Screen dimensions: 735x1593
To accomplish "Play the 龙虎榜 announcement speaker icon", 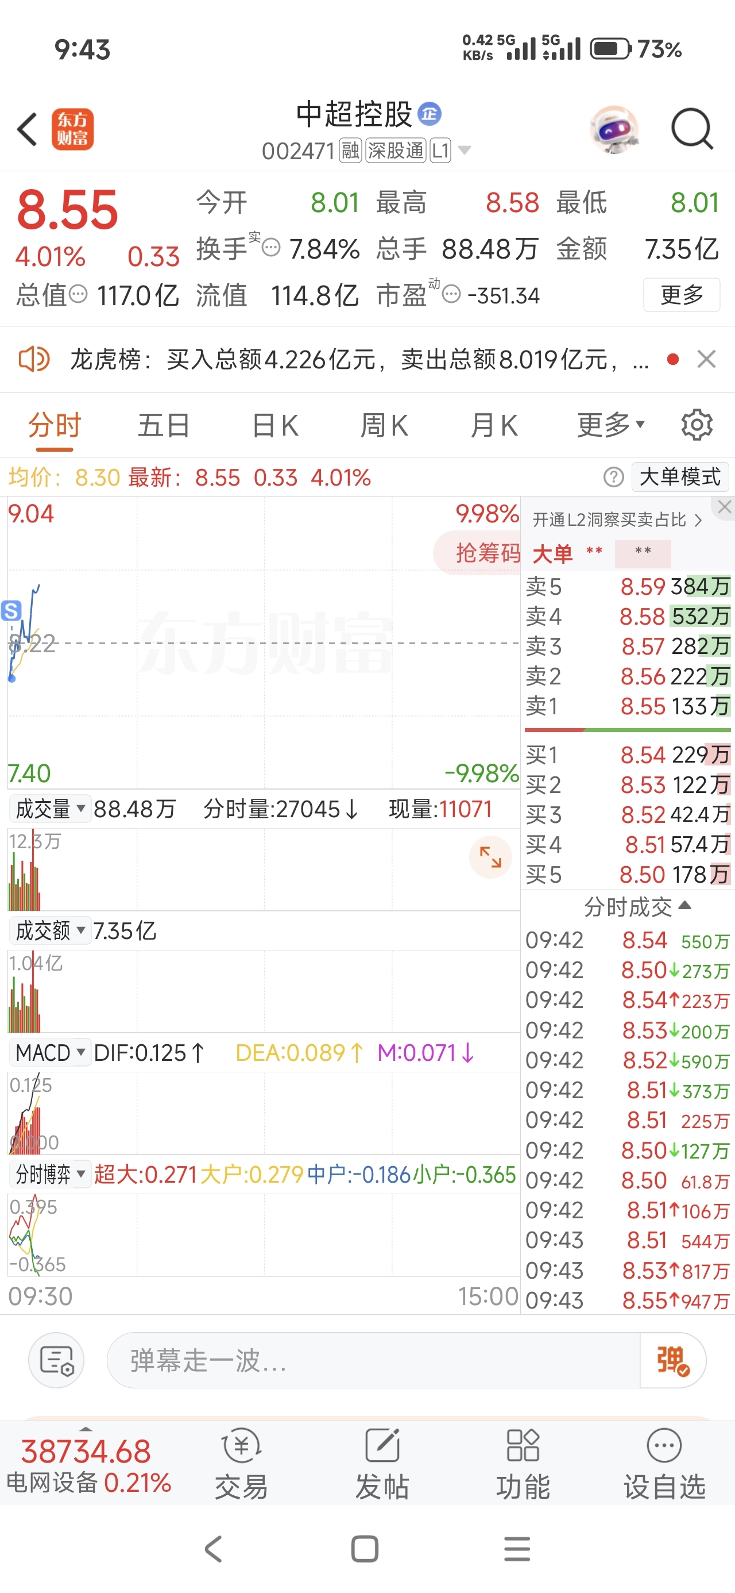I will point(34,359).
